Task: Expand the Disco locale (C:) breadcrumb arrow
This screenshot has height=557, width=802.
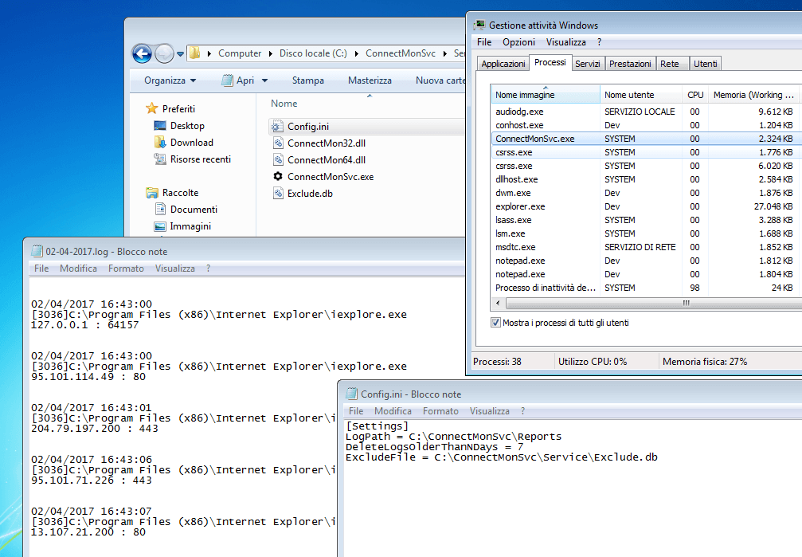Action: tap(357, 53)
